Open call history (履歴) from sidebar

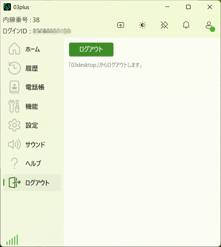[32, 68]
